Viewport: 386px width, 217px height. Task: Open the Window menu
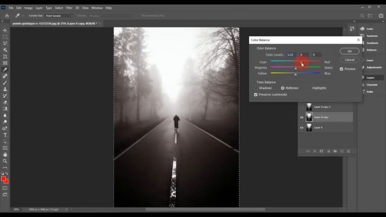(96, 8)
